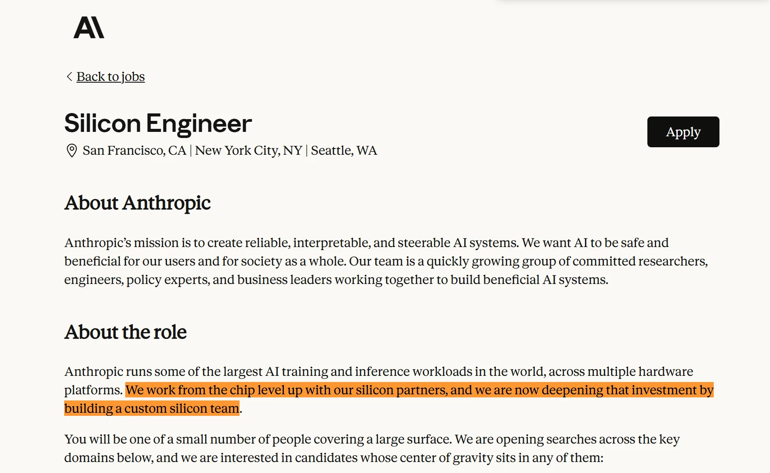770x473 pixels.
Task: Click the line beginning 'domains below, and we are'
Action: click(334, 458)
